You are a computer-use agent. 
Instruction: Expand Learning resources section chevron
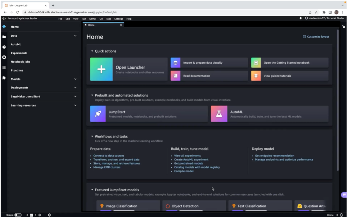point(75,105)
